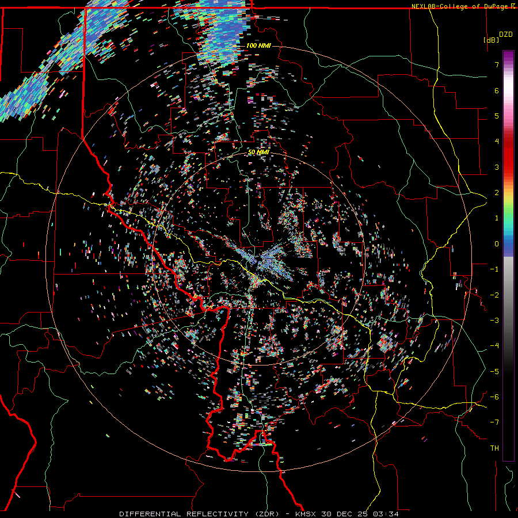Click the ZDR color scale bar
This screenshot has width=518, height=518.
[x=508, y=256]
